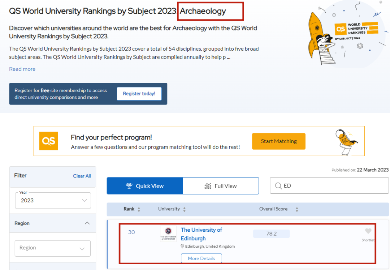Open the Year 2023 dropdown
The image size is (390, 270).
click(53, 201)
